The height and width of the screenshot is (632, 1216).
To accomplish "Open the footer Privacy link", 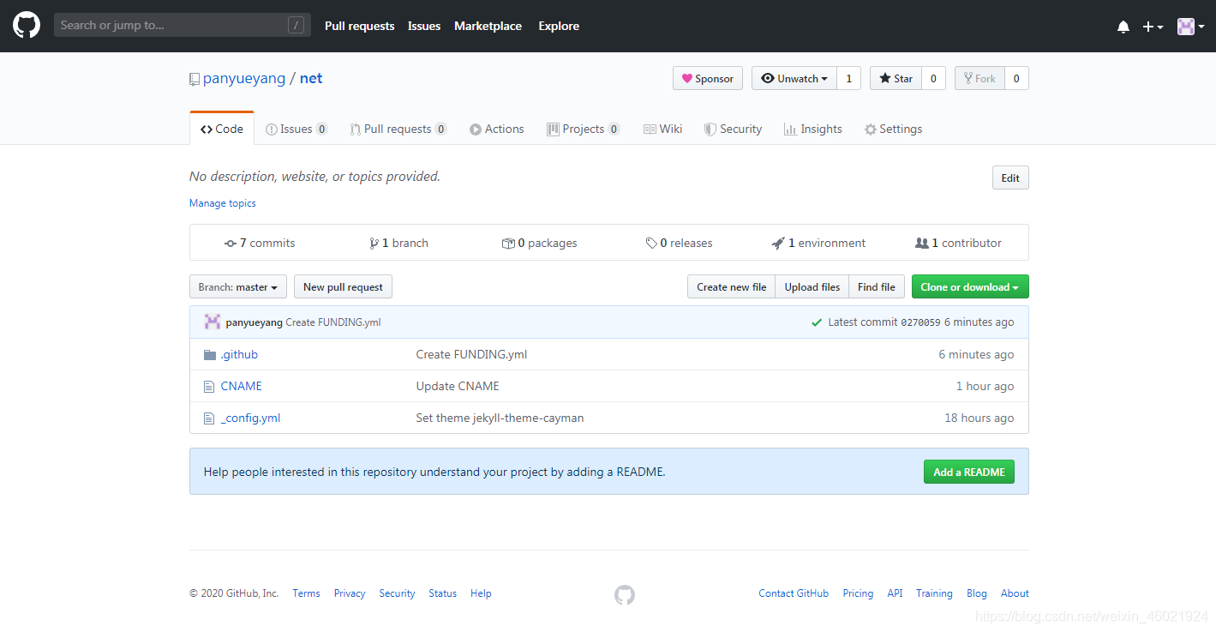I will coord(350,593).
